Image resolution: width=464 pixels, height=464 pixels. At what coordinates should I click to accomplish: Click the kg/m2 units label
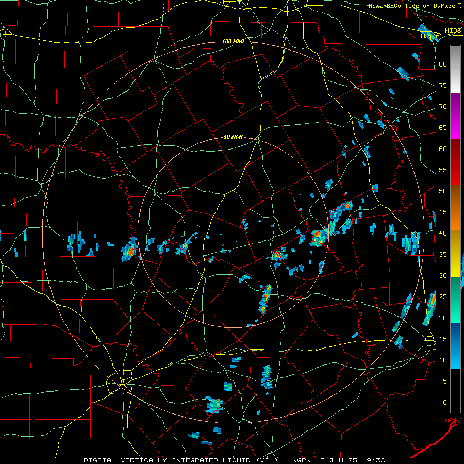tap(434, 36)
